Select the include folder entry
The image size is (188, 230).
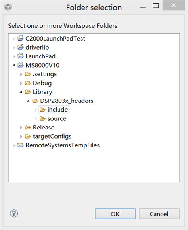click(x=54, y=110)
